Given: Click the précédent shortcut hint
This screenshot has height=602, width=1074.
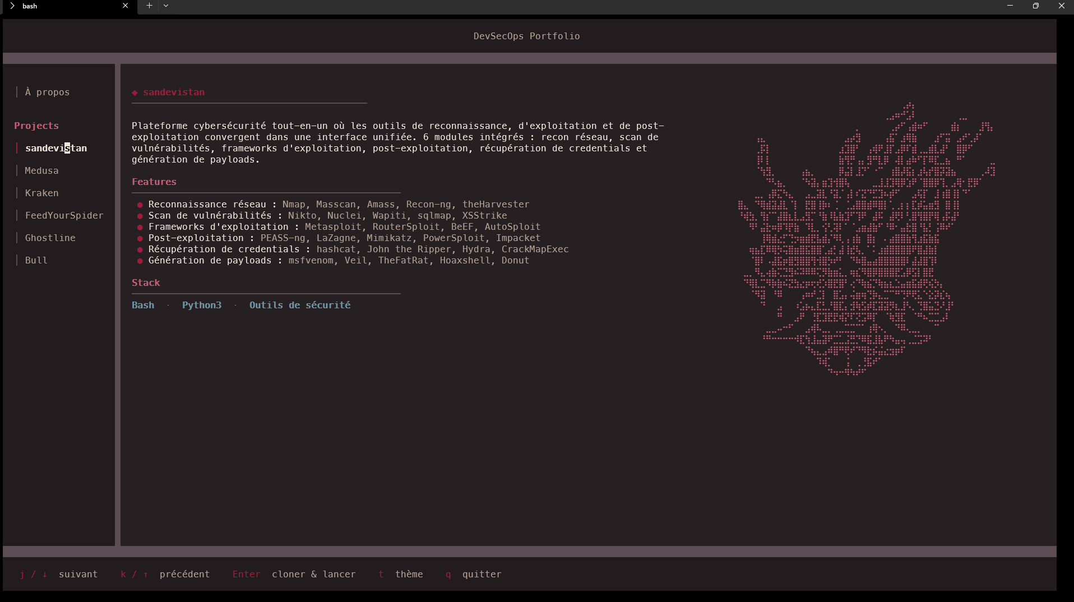Looking at the screenshot, I should coord(184,574).
